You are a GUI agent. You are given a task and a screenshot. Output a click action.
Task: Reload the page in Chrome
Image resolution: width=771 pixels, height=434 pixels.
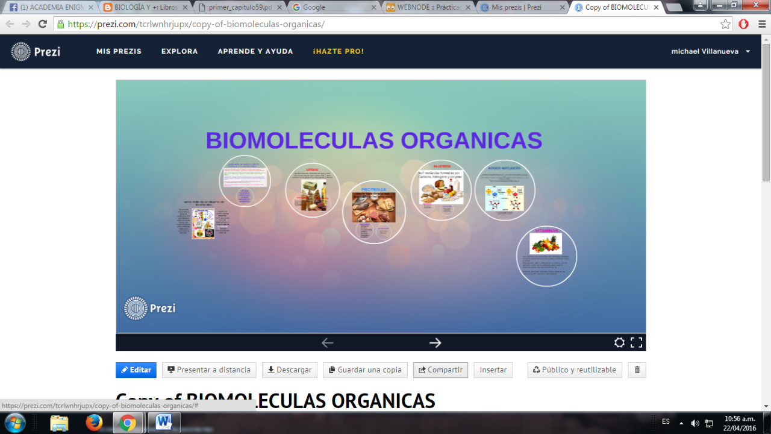click(x=42, y=24)
